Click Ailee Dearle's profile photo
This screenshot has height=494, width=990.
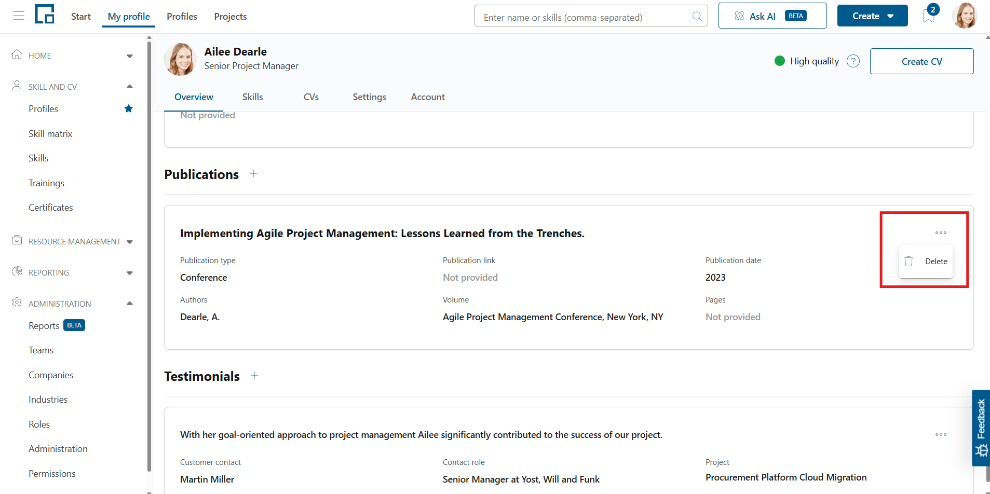coord(180,59)
